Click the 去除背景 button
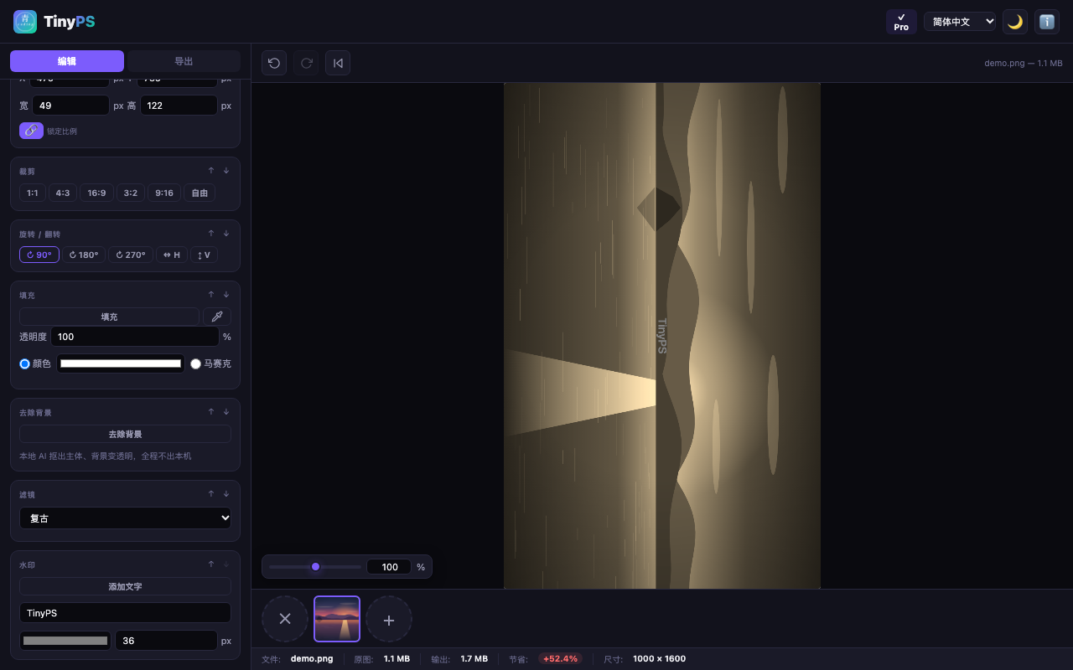Viewport: 1073px width, 670px height. pyautogui.click(x=125, y=434)
